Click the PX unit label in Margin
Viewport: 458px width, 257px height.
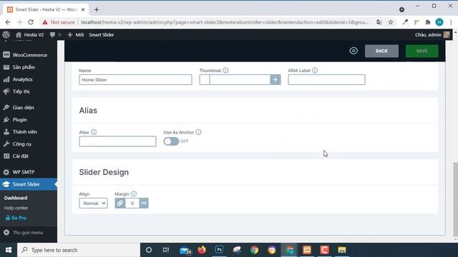coord(144,203)
